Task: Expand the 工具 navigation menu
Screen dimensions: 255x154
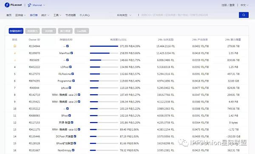Action: pos(57,15)
